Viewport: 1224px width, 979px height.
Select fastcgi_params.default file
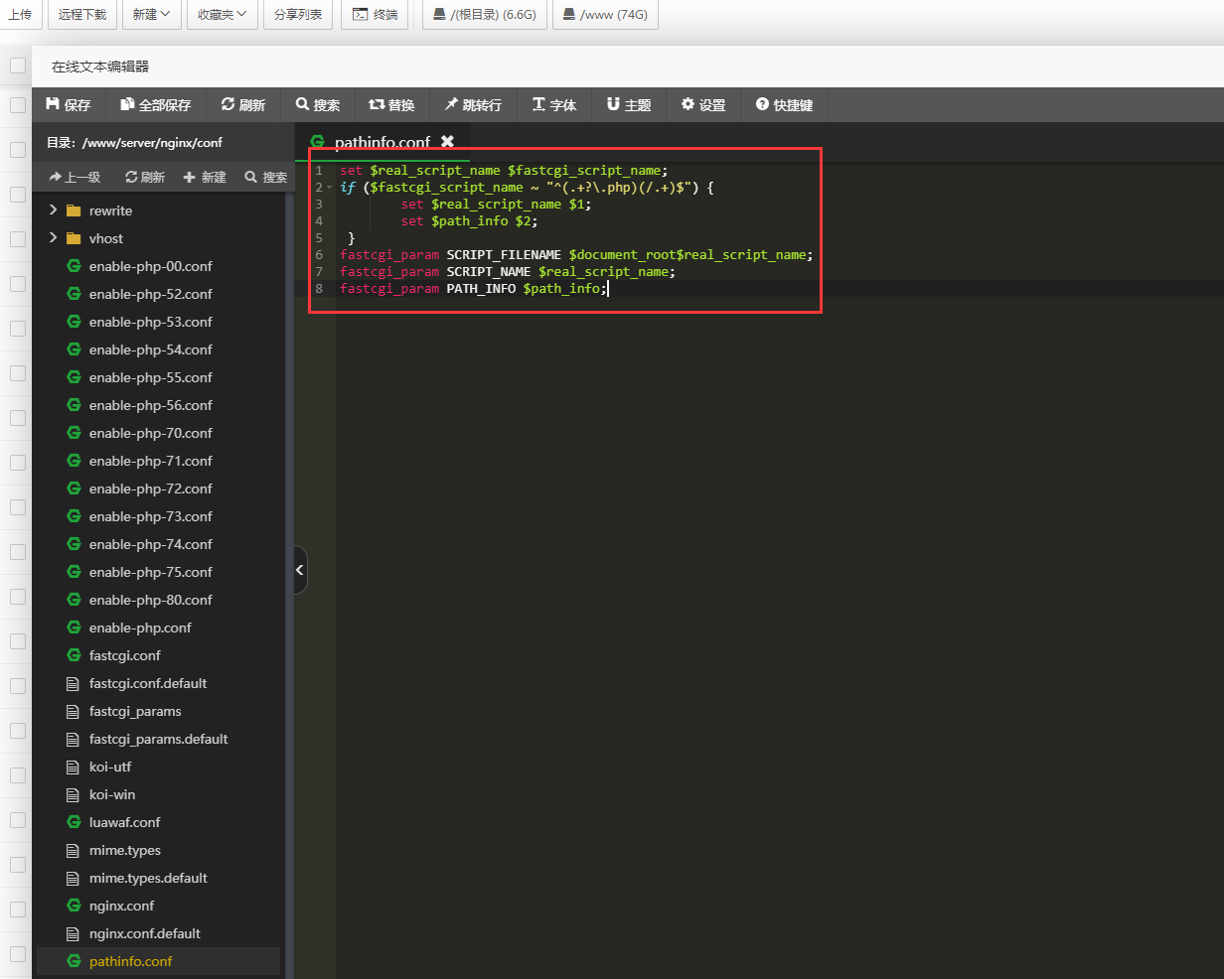pyautogui.click(x=159, y=739)
